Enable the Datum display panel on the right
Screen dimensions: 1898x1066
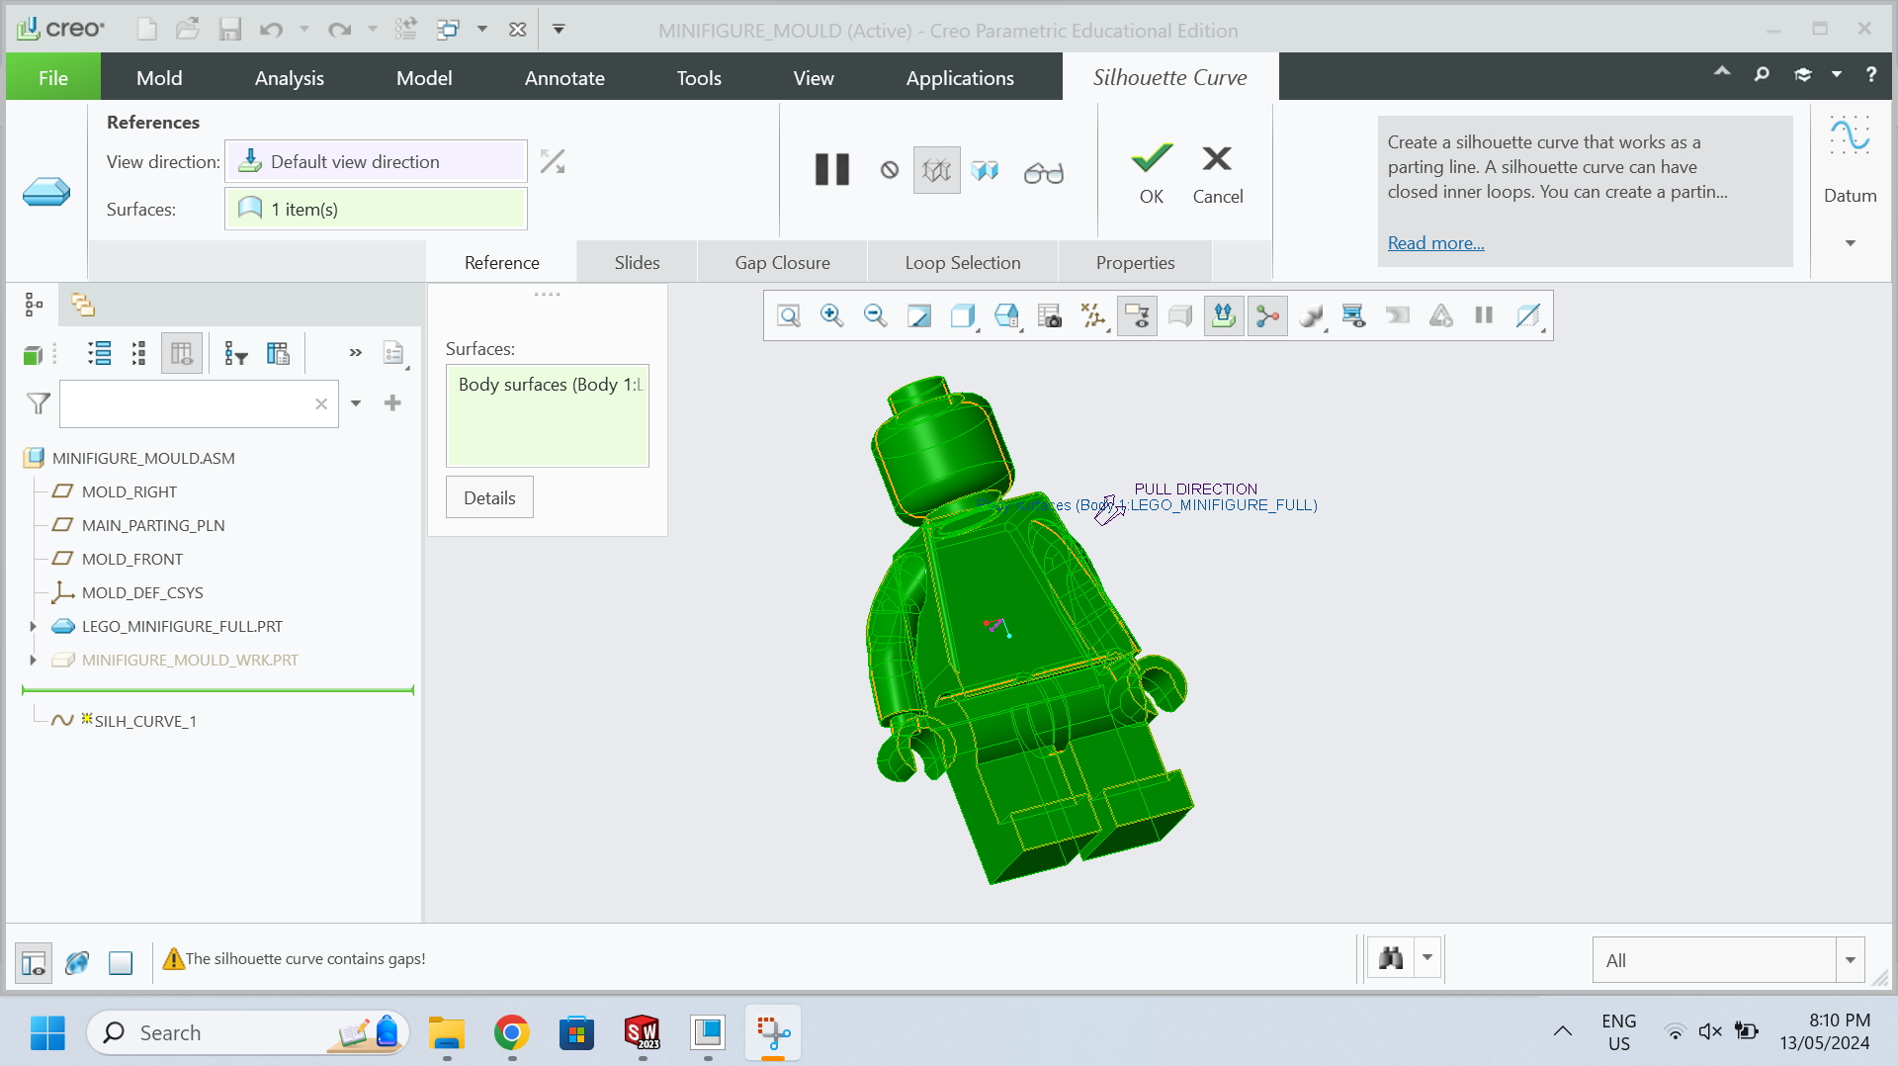point(1851,163)
